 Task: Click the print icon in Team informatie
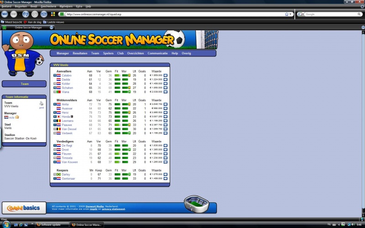(42, 104)
